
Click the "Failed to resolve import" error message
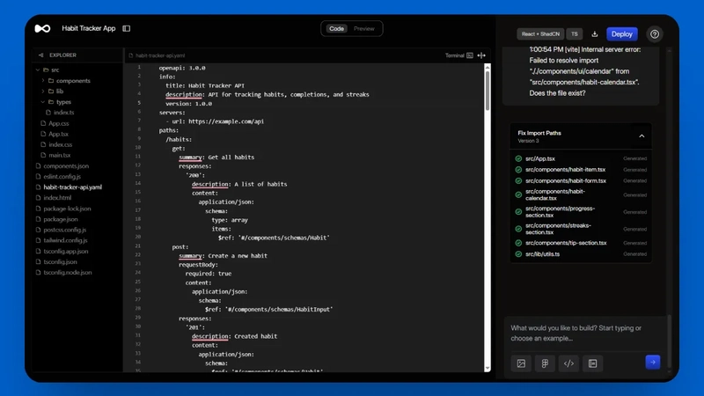tap(583, 71)
